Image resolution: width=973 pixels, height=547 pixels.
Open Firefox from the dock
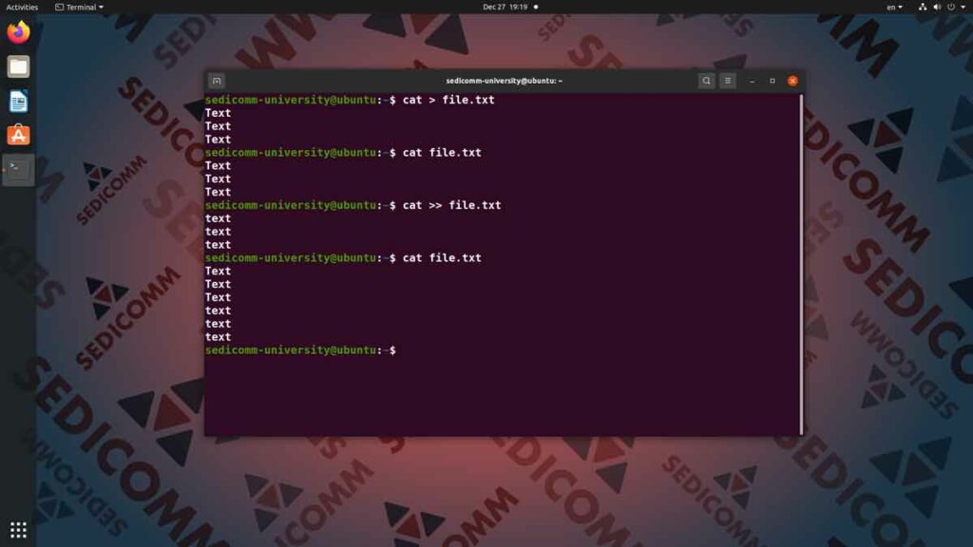tap(18, 32)
